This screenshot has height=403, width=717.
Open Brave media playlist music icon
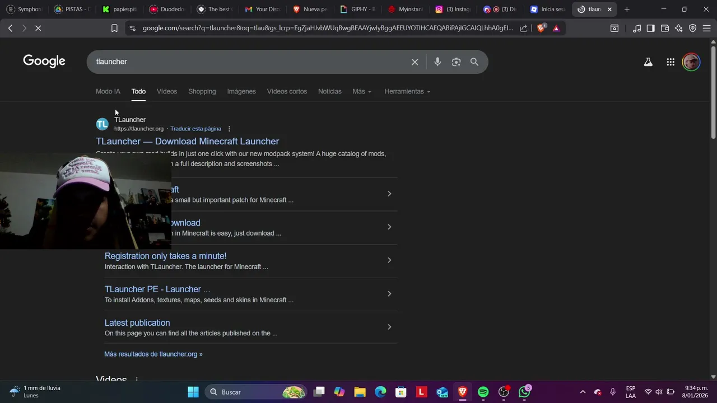(x=637, y=28)
